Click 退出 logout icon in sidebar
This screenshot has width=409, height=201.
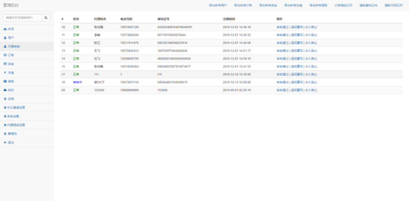click(5, 142)
